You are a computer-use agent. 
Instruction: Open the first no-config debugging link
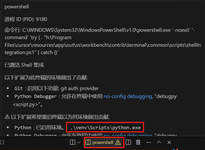128,96
